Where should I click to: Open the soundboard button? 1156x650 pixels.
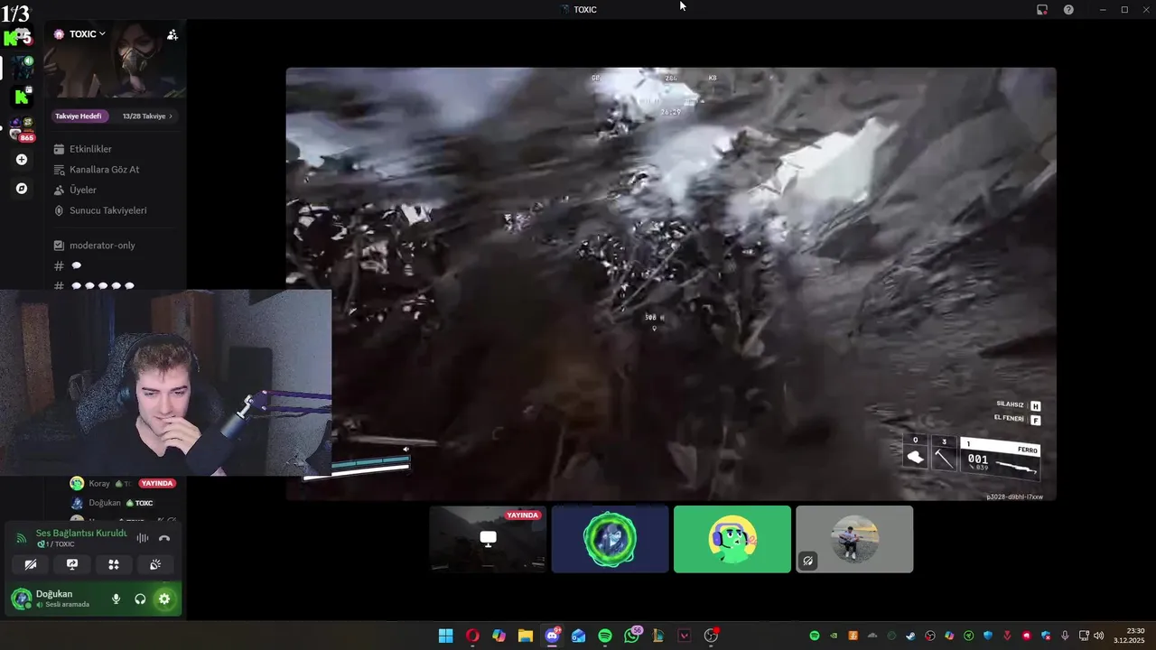coord(155,564)
